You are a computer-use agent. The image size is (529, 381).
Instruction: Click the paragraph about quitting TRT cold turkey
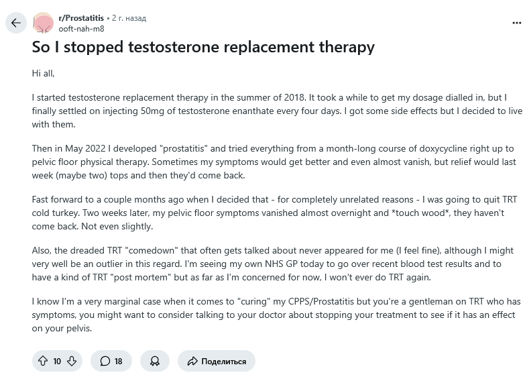275,213
